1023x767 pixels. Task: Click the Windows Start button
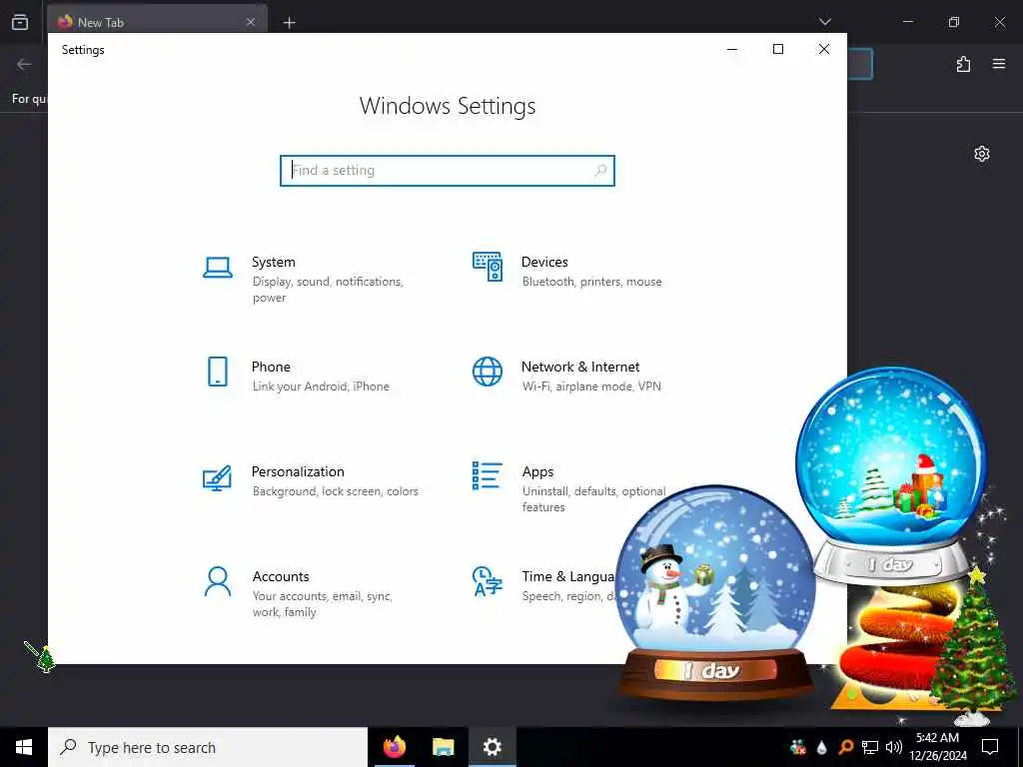[x=24, y=747]
